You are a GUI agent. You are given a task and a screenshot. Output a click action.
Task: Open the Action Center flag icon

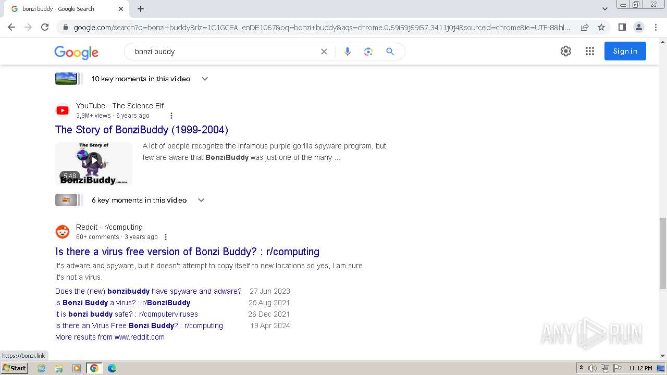pos(617,368)
